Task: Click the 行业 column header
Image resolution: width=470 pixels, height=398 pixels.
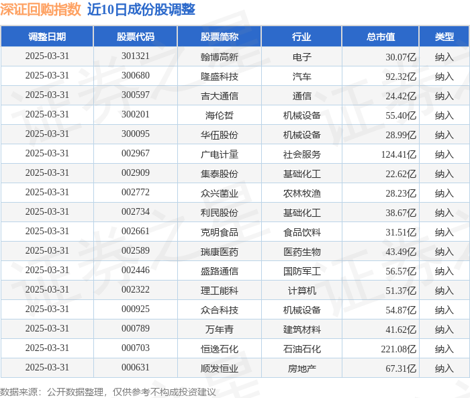Action: [301, 36]
